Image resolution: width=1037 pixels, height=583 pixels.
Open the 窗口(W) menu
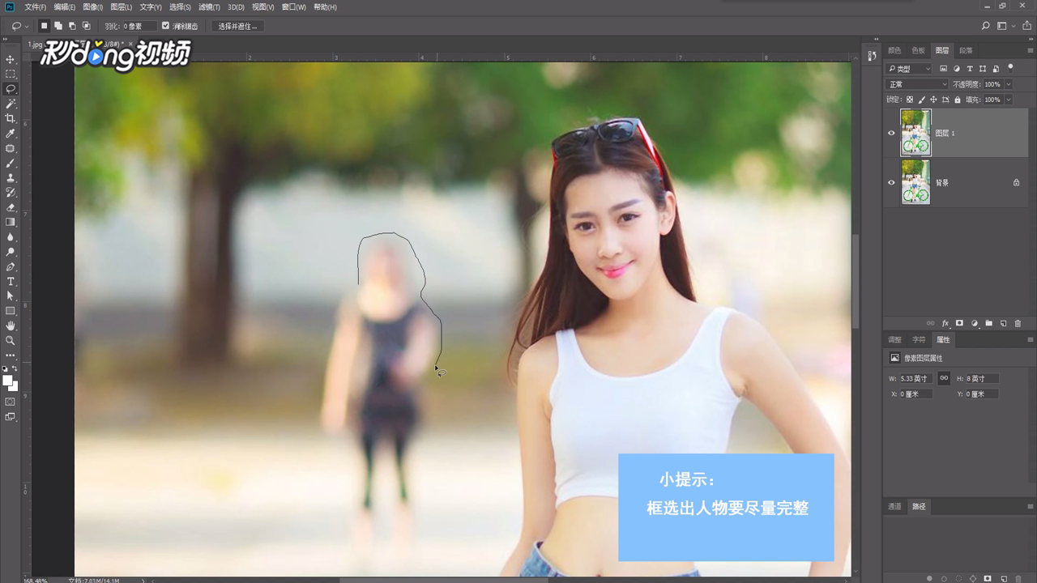[294, 7]
